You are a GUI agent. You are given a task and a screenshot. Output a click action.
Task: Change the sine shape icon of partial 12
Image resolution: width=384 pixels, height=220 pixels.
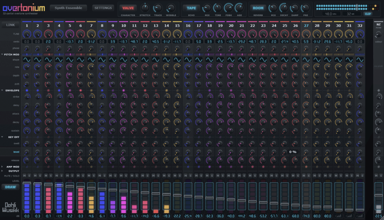[x=145, y=60]
